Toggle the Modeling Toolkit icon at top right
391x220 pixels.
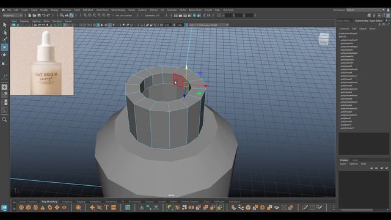tap(369, 15)
